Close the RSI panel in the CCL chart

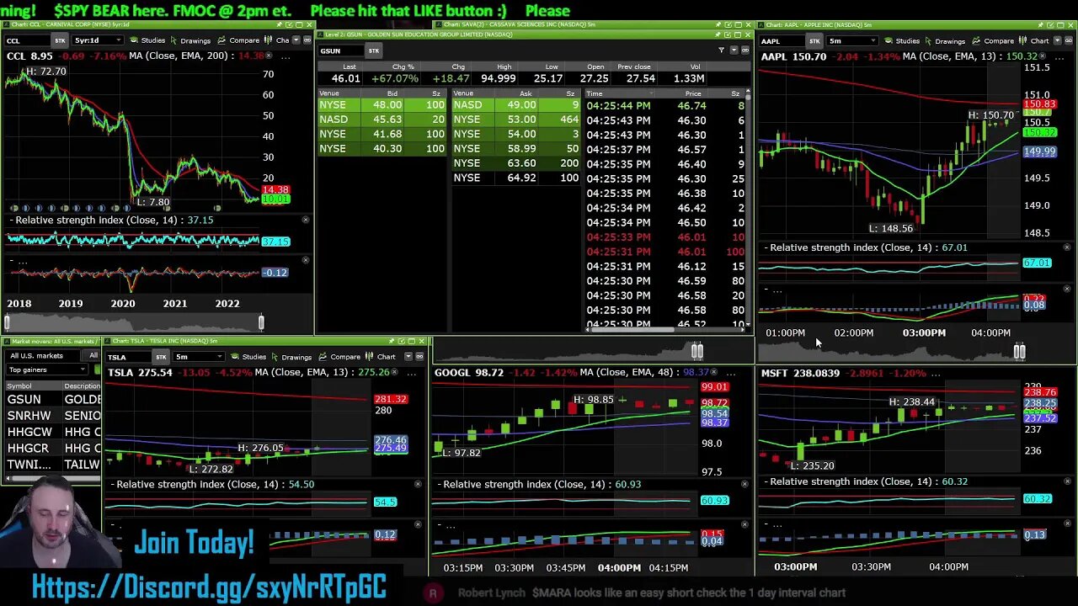306,220
